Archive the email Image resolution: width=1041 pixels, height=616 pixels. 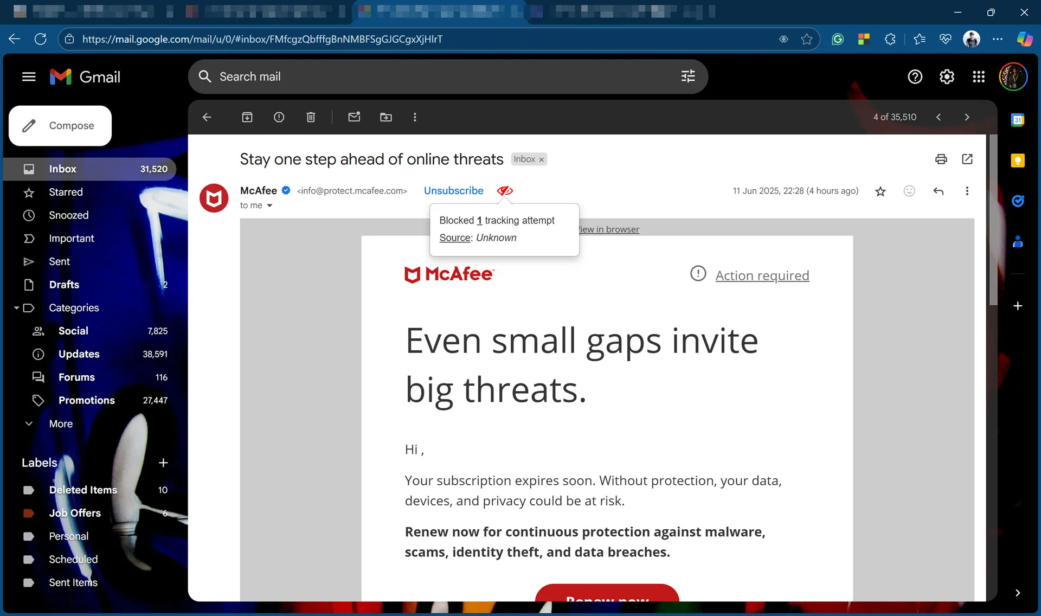pos(247,117)
